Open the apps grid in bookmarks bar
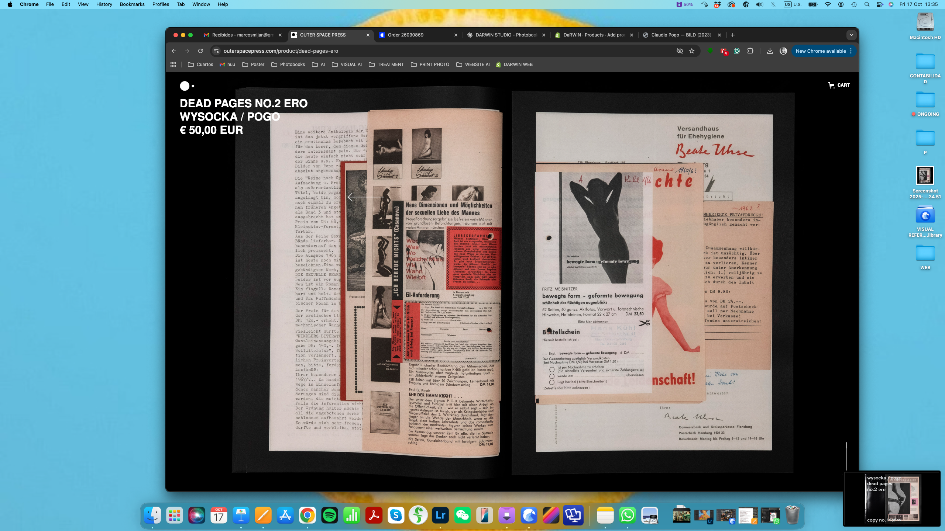This screenshot has height=531, width=945. coord(173,65)
